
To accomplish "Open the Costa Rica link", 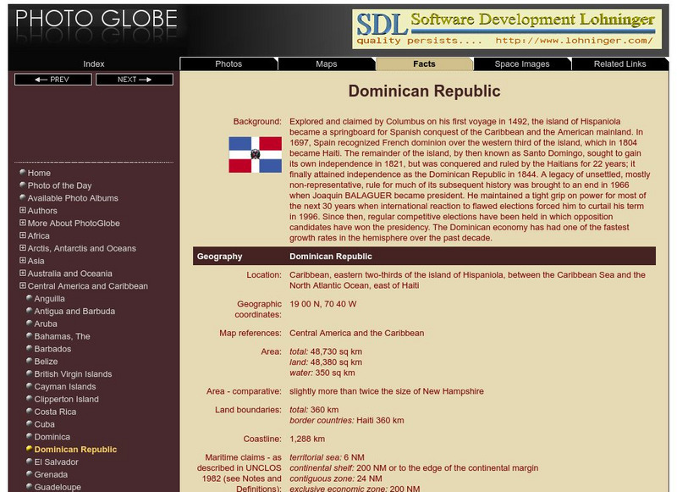I will (x=55, y=412).
